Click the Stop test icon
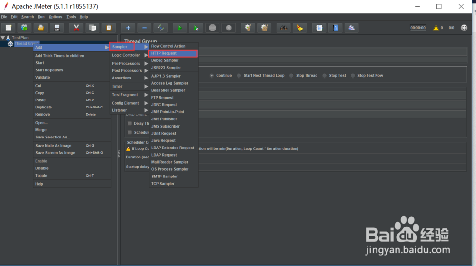The height and width of the screenshot is (266, 476). 212,28
